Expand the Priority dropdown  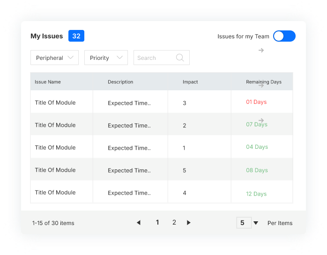pos(106,58)
